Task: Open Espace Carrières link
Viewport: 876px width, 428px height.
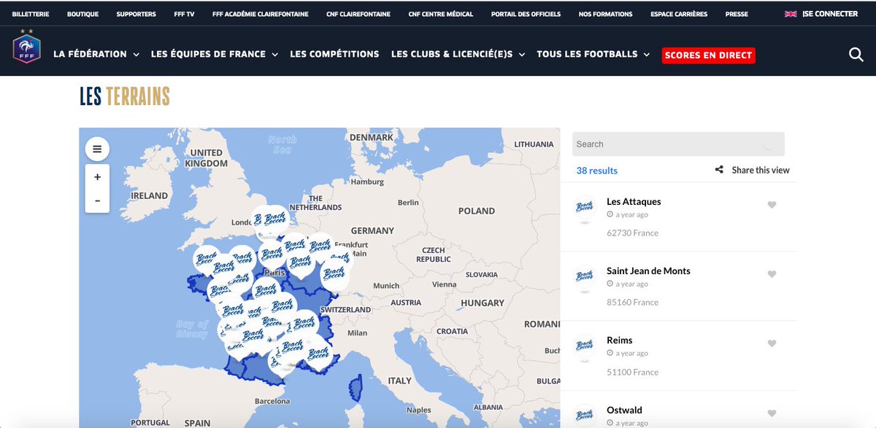Action: tap(679, 14)
